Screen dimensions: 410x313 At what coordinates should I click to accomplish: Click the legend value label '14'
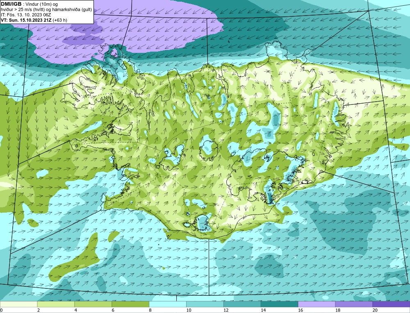263,310
